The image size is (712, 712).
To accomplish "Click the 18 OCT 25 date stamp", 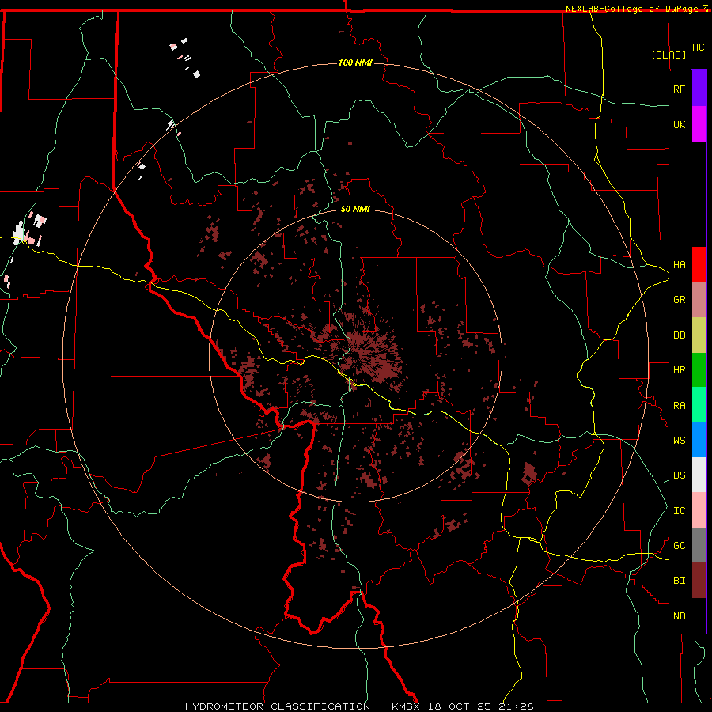I will pos(460,706).
